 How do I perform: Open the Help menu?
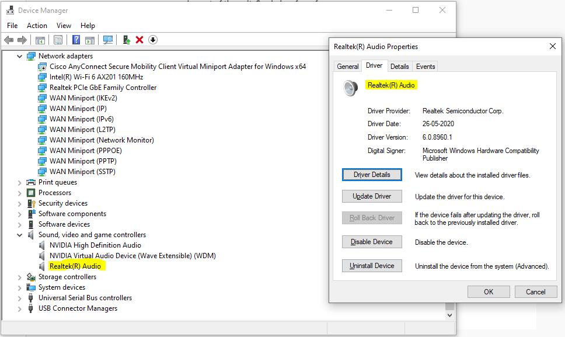tap(88, 26)
